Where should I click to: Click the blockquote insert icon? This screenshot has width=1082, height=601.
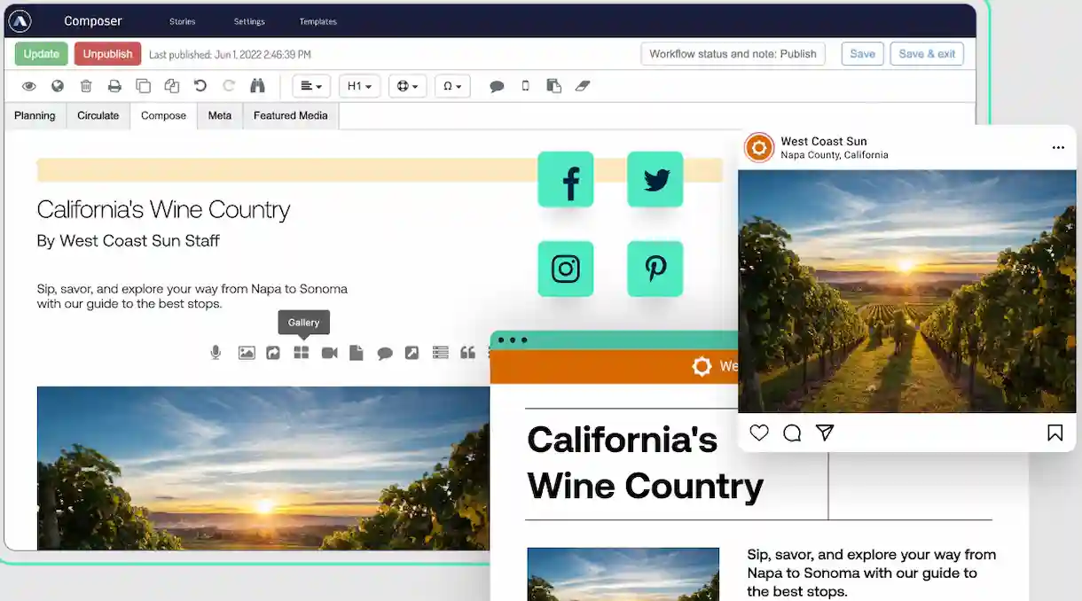coord(467,353)
